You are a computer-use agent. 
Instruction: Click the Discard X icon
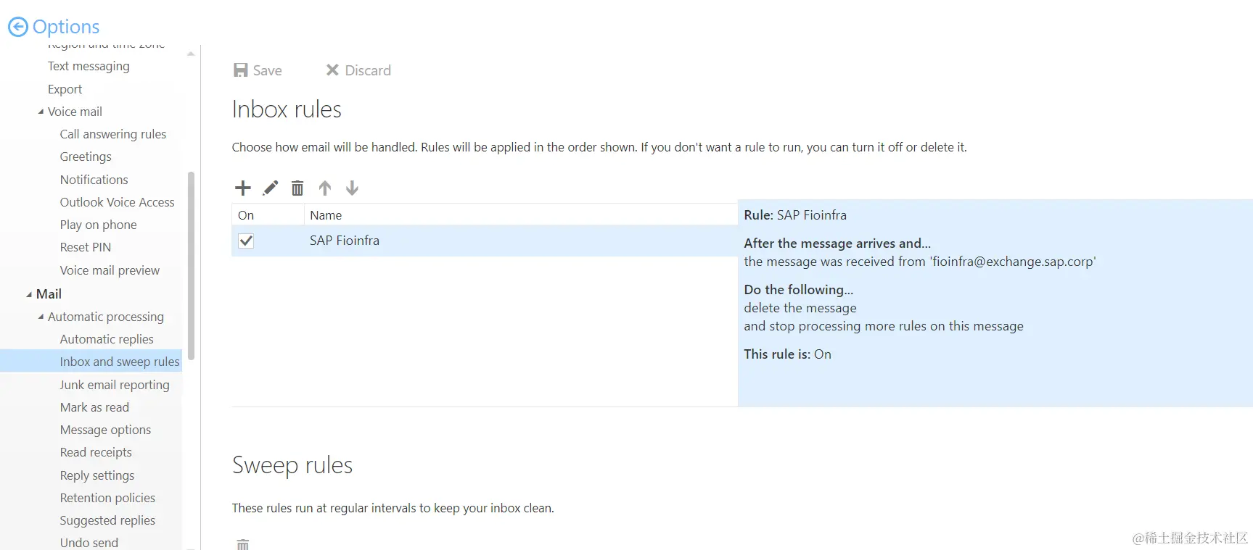pyautogui.click(x=332, y=70)
